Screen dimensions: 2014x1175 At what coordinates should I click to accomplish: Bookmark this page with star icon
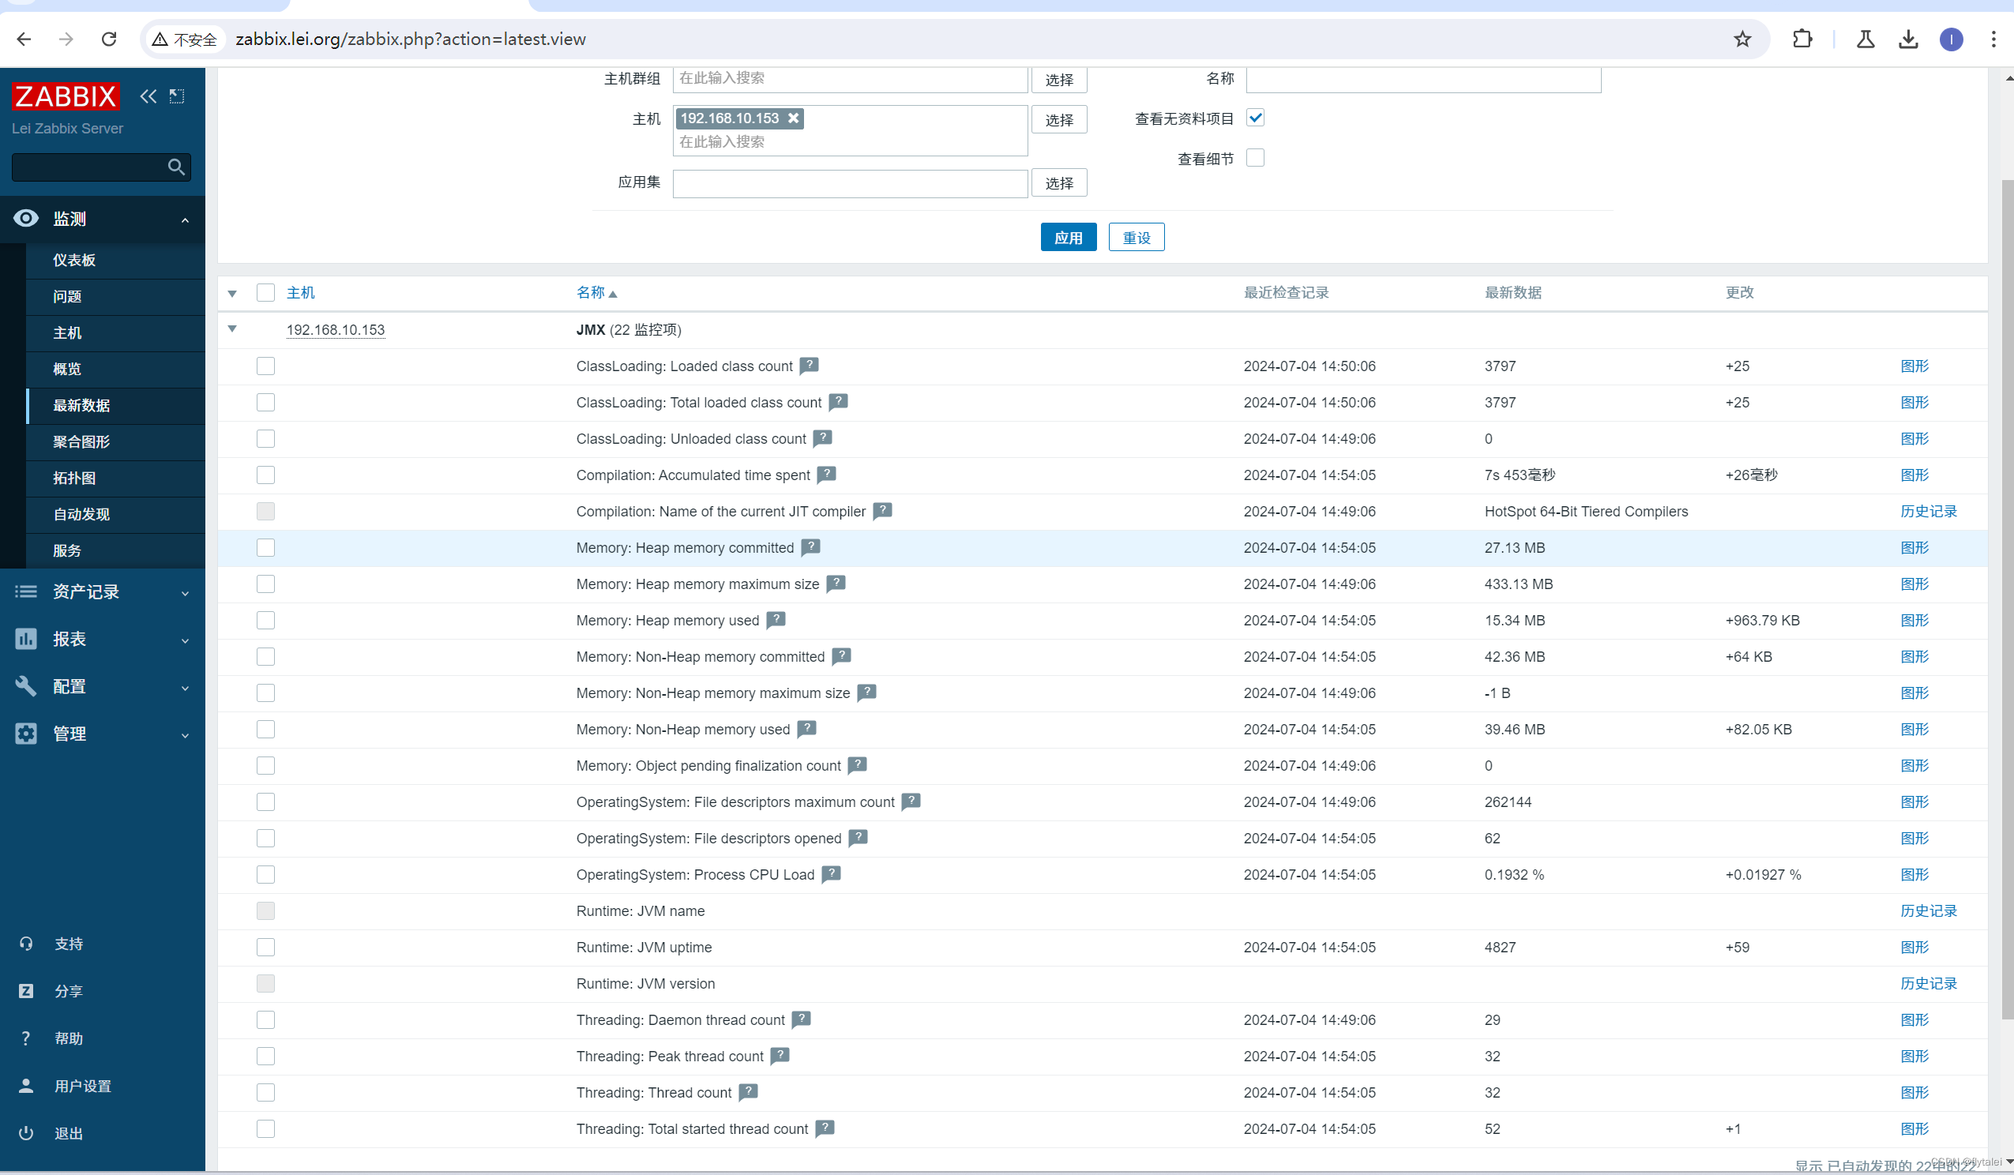click(x=1742, y=39)
